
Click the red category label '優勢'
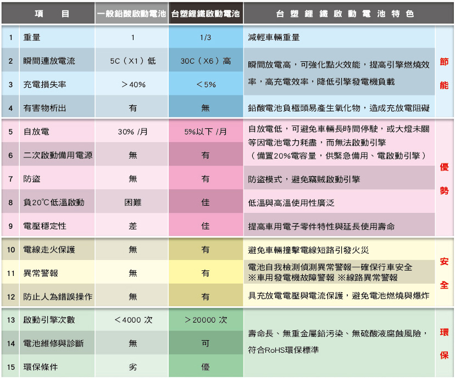point(444,179)
